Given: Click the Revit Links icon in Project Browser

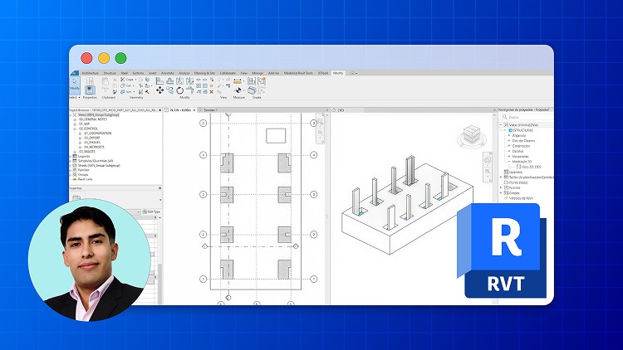Looking at the screenshot, I should coord(74,179).
